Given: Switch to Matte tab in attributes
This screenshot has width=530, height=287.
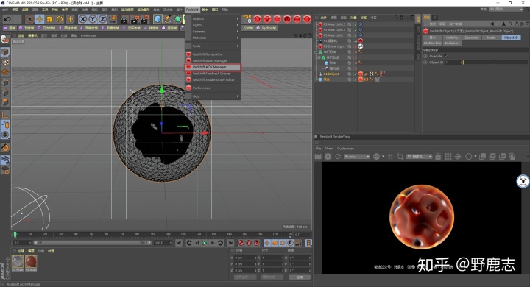Looking at the screenshot, I should pos(491,38).
